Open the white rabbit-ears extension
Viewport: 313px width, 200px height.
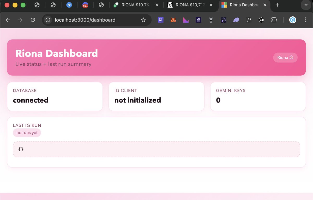211,20
